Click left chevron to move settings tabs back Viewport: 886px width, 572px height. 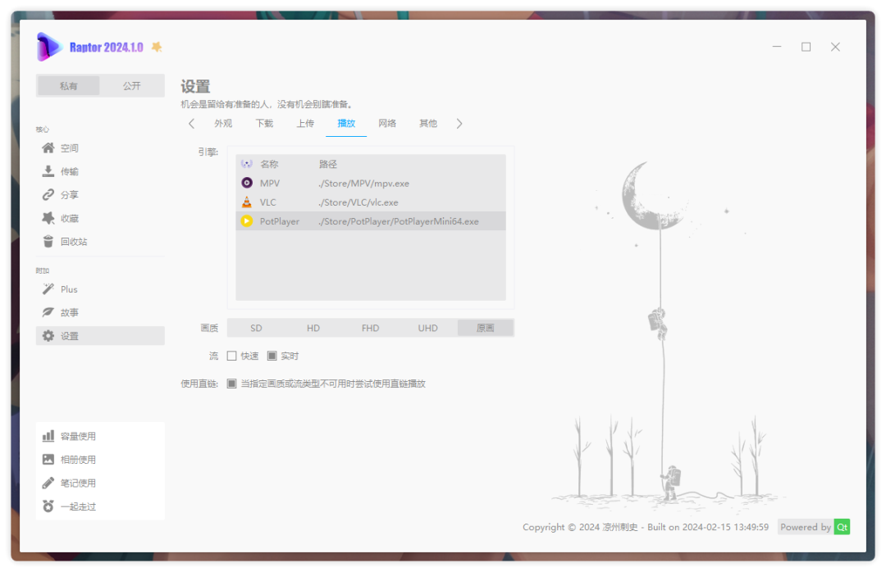coord(191,124)
